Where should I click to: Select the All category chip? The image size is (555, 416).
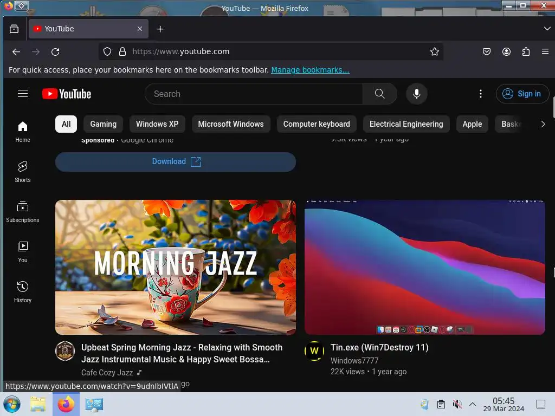click(x=66, y=124)
